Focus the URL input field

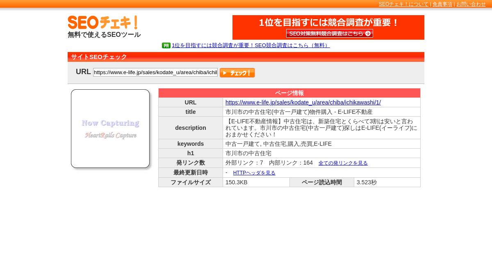(155, 72)
